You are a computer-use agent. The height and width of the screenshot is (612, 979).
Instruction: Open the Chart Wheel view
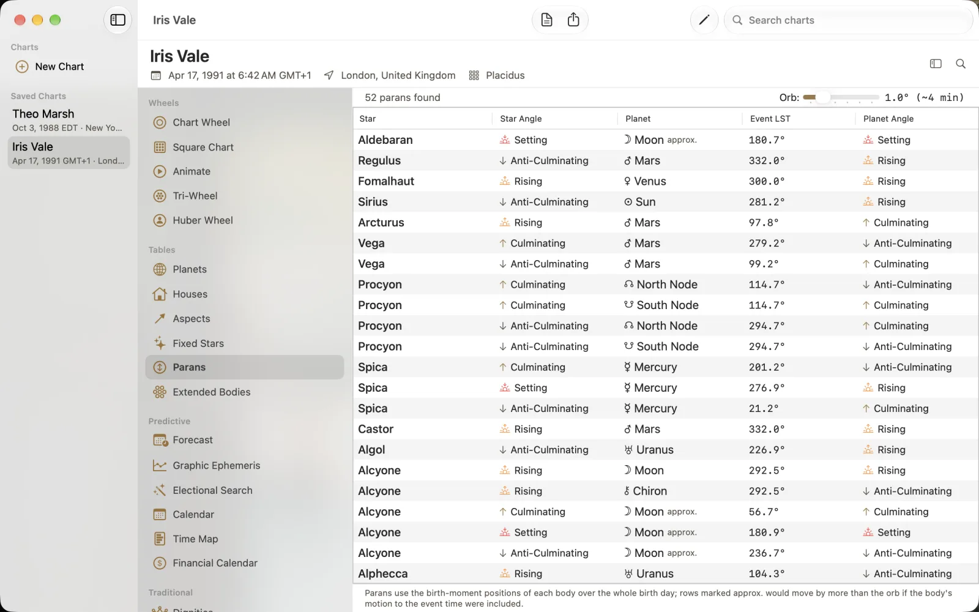[245, 122]
